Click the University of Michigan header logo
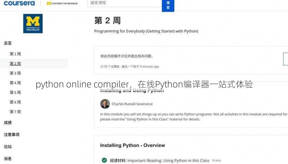288x164 pixels. point(62,3)
